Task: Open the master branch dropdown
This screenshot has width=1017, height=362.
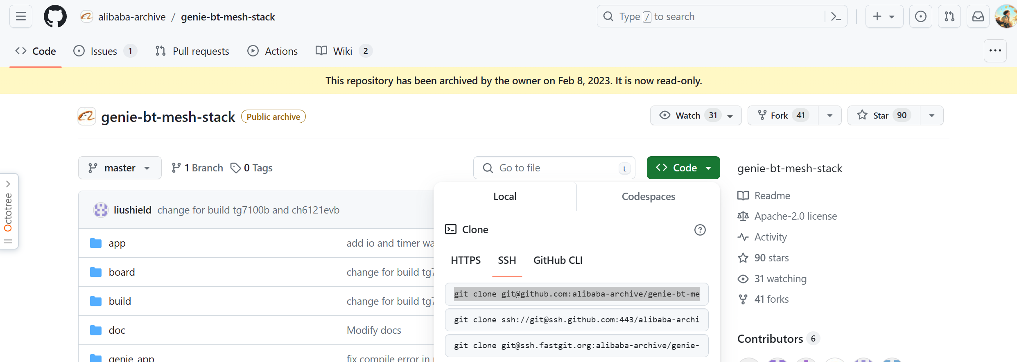Action: coord(120,168)
